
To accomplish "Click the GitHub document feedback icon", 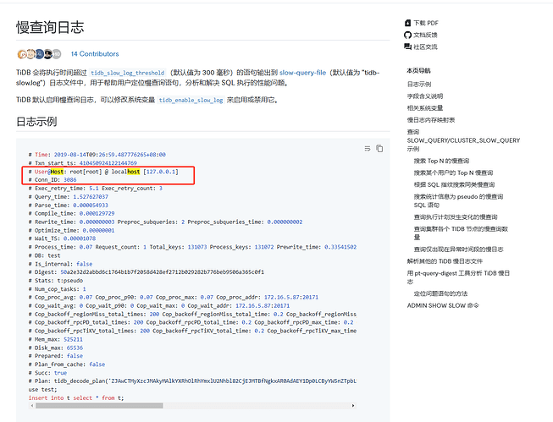I will pyautogui.click(x=407, y=35).
